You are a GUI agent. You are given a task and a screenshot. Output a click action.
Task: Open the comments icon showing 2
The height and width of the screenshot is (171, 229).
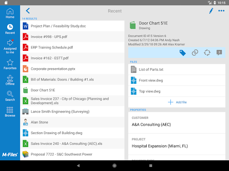tap(219, 53)
